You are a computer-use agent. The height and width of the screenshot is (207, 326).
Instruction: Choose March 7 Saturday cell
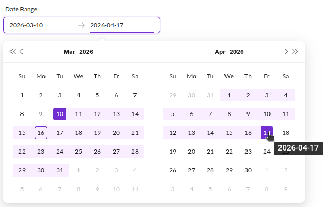(x=135, y=95)
